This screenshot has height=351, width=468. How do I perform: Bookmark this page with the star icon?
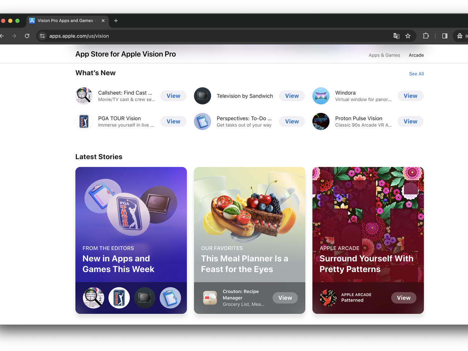tap(408, 36)
